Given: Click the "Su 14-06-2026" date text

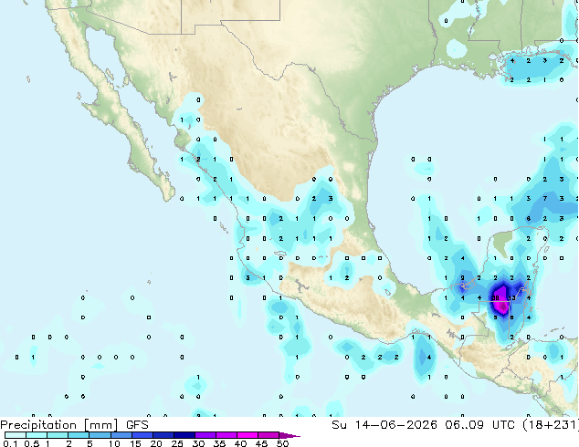Looking at the screenshot, I should [x=384, y=425].
